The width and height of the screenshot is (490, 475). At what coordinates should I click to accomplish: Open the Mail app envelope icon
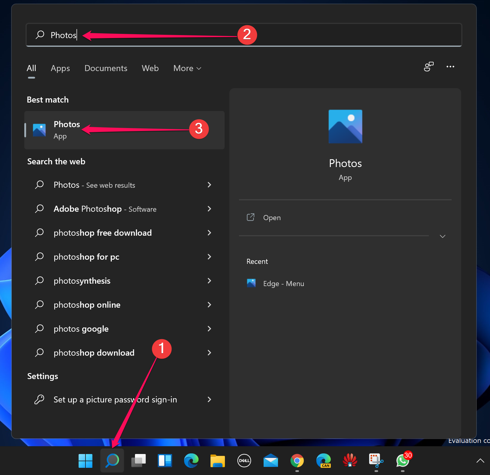pos(270,461)
